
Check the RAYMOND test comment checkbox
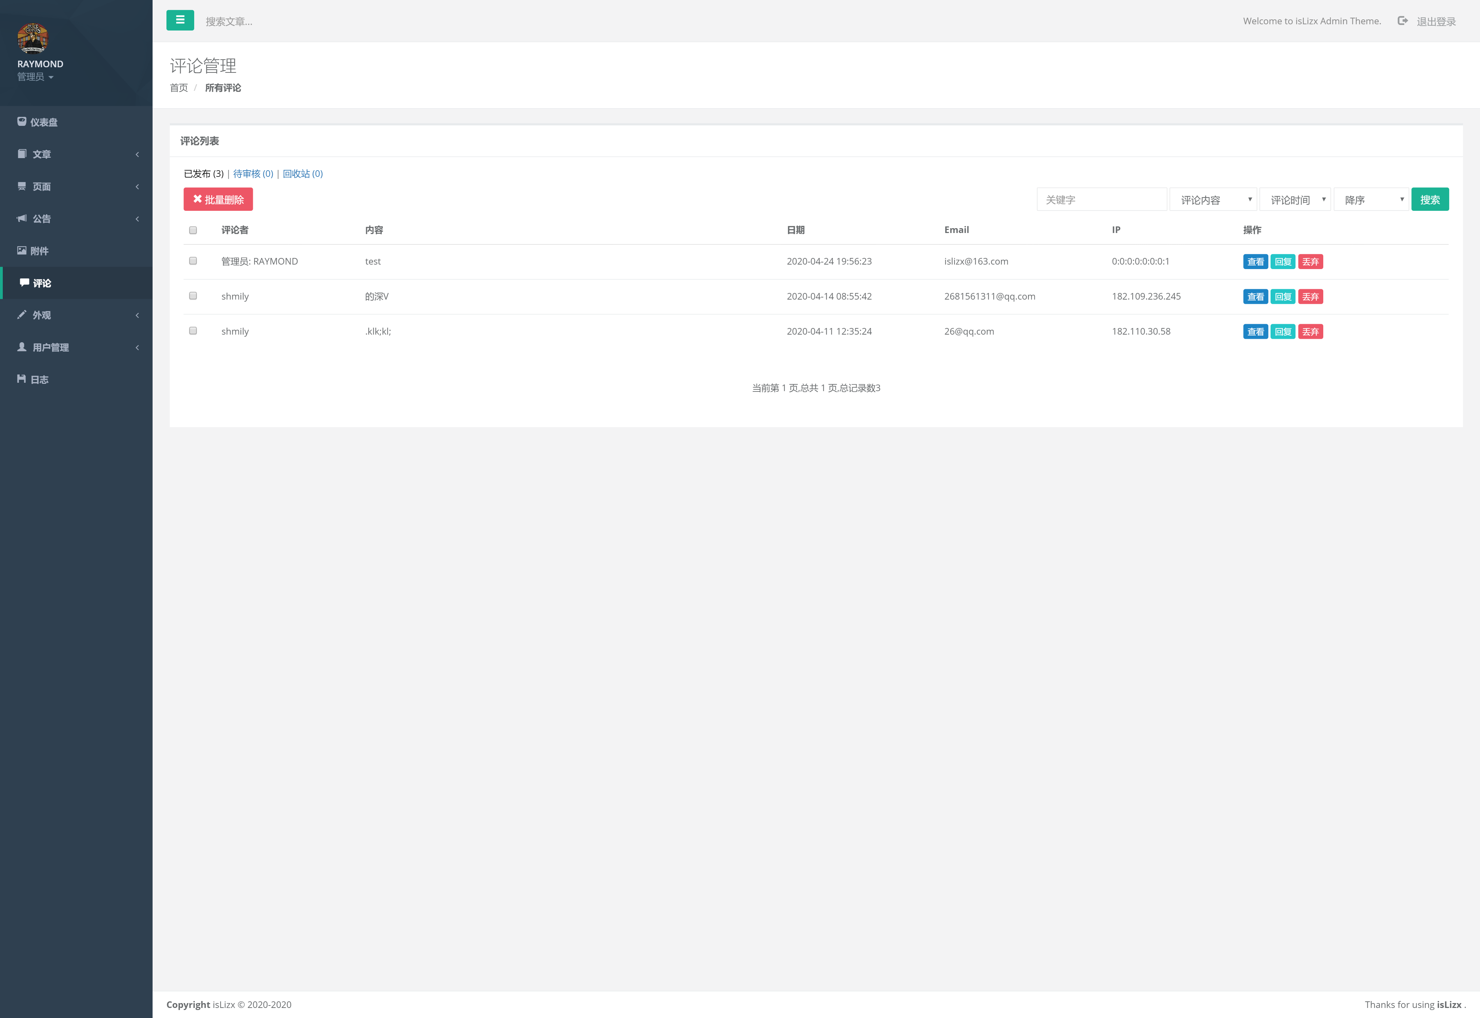click(x=193, y=261)
